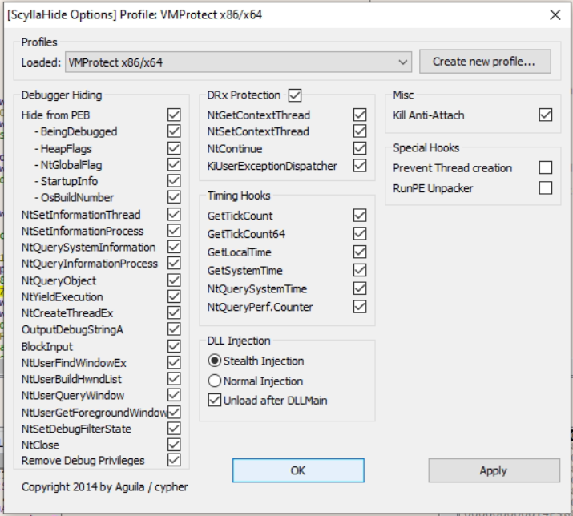Toggle OsBuildNumber checkbox
Screen dimensions: 573x516
[x=174, y=197]
